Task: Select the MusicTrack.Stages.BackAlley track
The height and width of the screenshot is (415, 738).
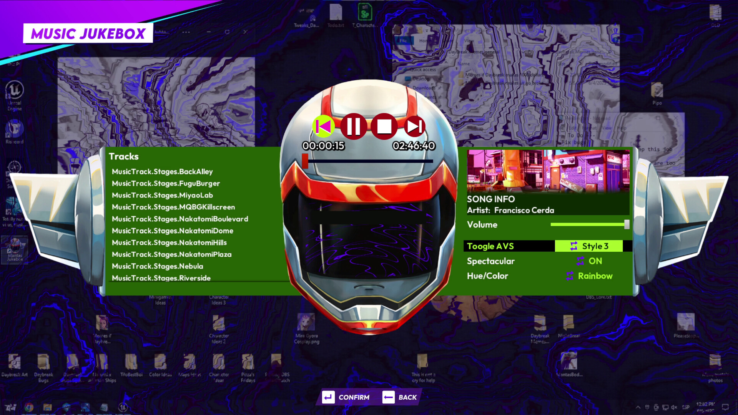Action: [x=162, y=171]
